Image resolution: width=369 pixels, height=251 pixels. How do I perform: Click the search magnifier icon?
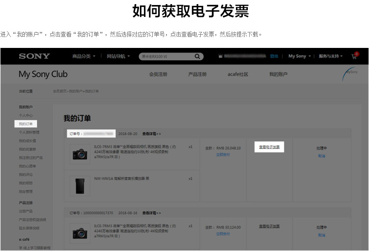point(197,56)
